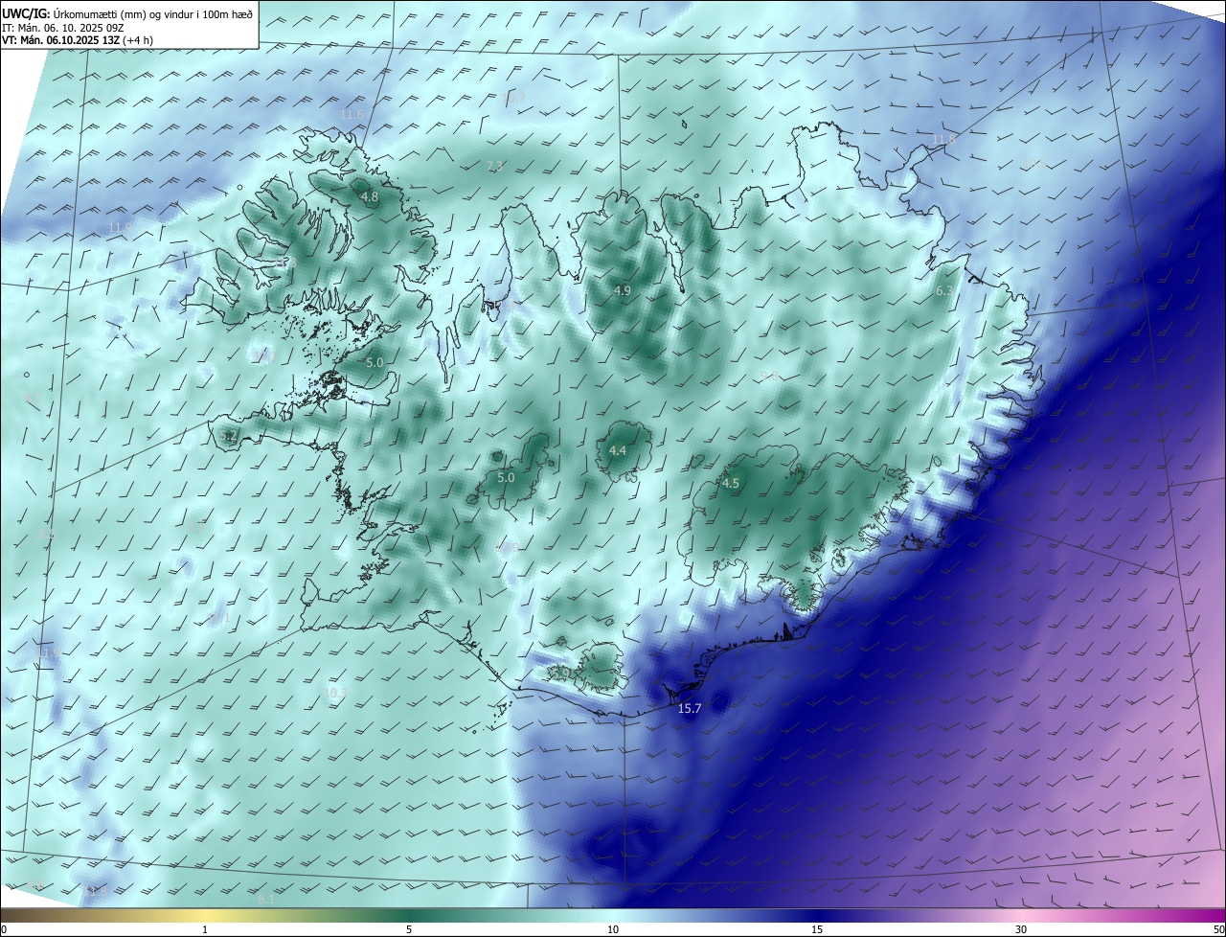Click the 11.6 value north of the Westfjords
This screenshot has width=1226, height=937.
point(352,114)
